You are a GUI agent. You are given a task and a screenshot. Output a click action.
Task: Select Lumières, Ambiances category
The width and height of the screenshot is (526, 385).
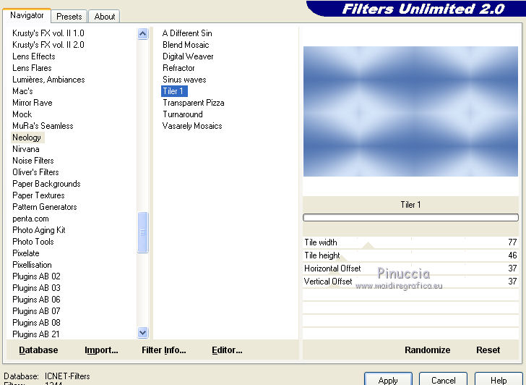(x=48, y=80)
